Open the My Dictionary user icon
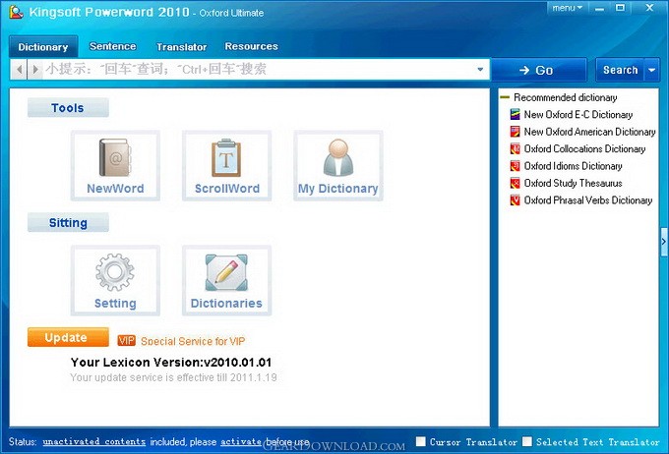Viewport: 669px width, 454px height. tap(337, 165)
